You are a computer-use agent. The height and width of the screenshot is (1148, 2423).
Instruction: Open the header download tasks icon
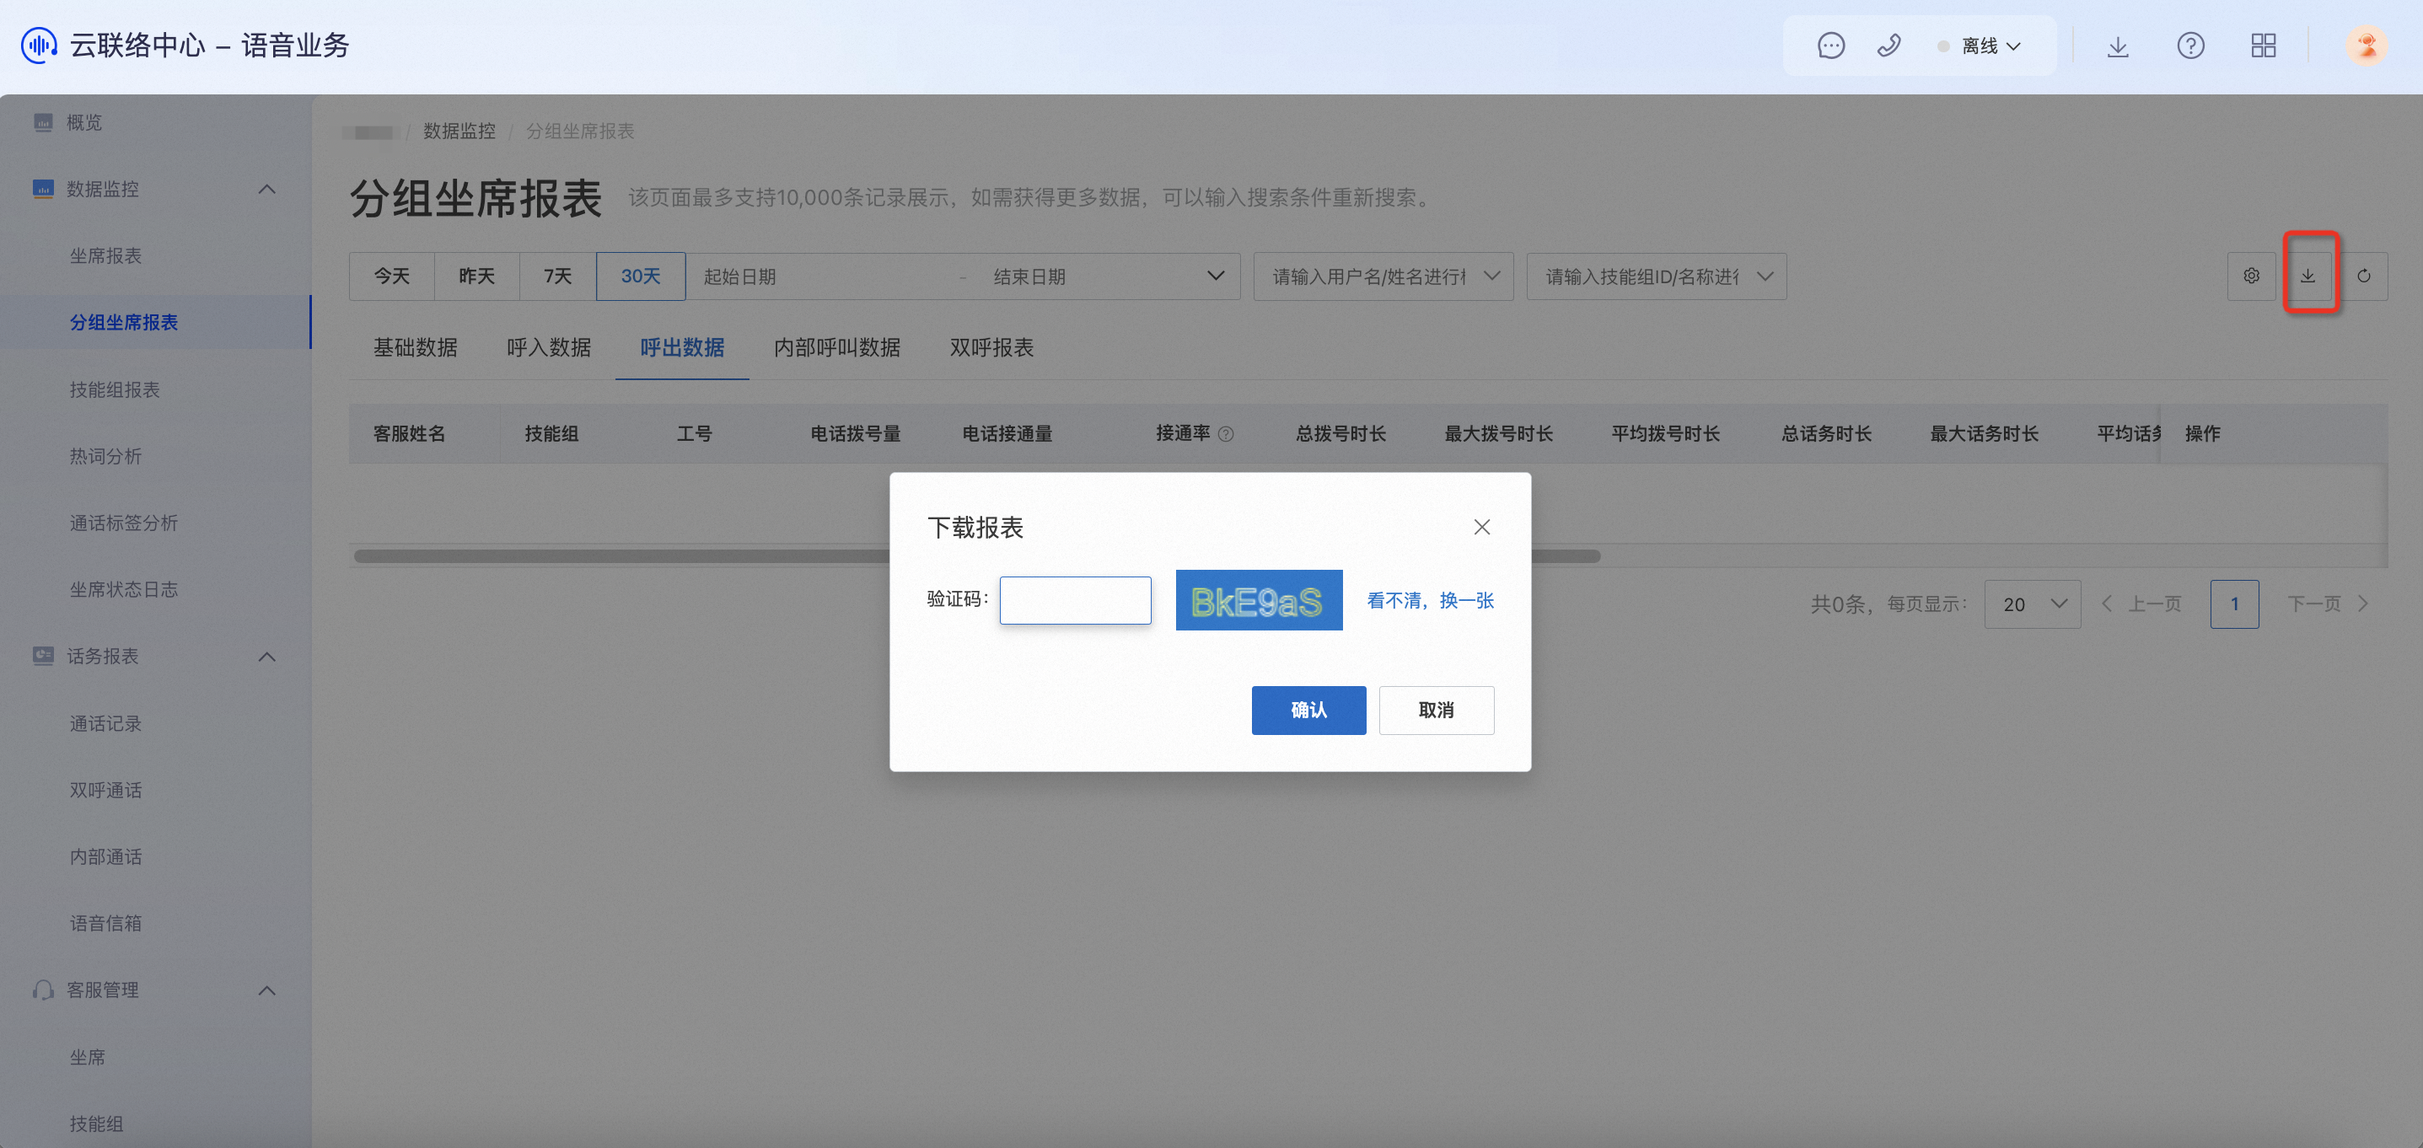point(2117,46)
